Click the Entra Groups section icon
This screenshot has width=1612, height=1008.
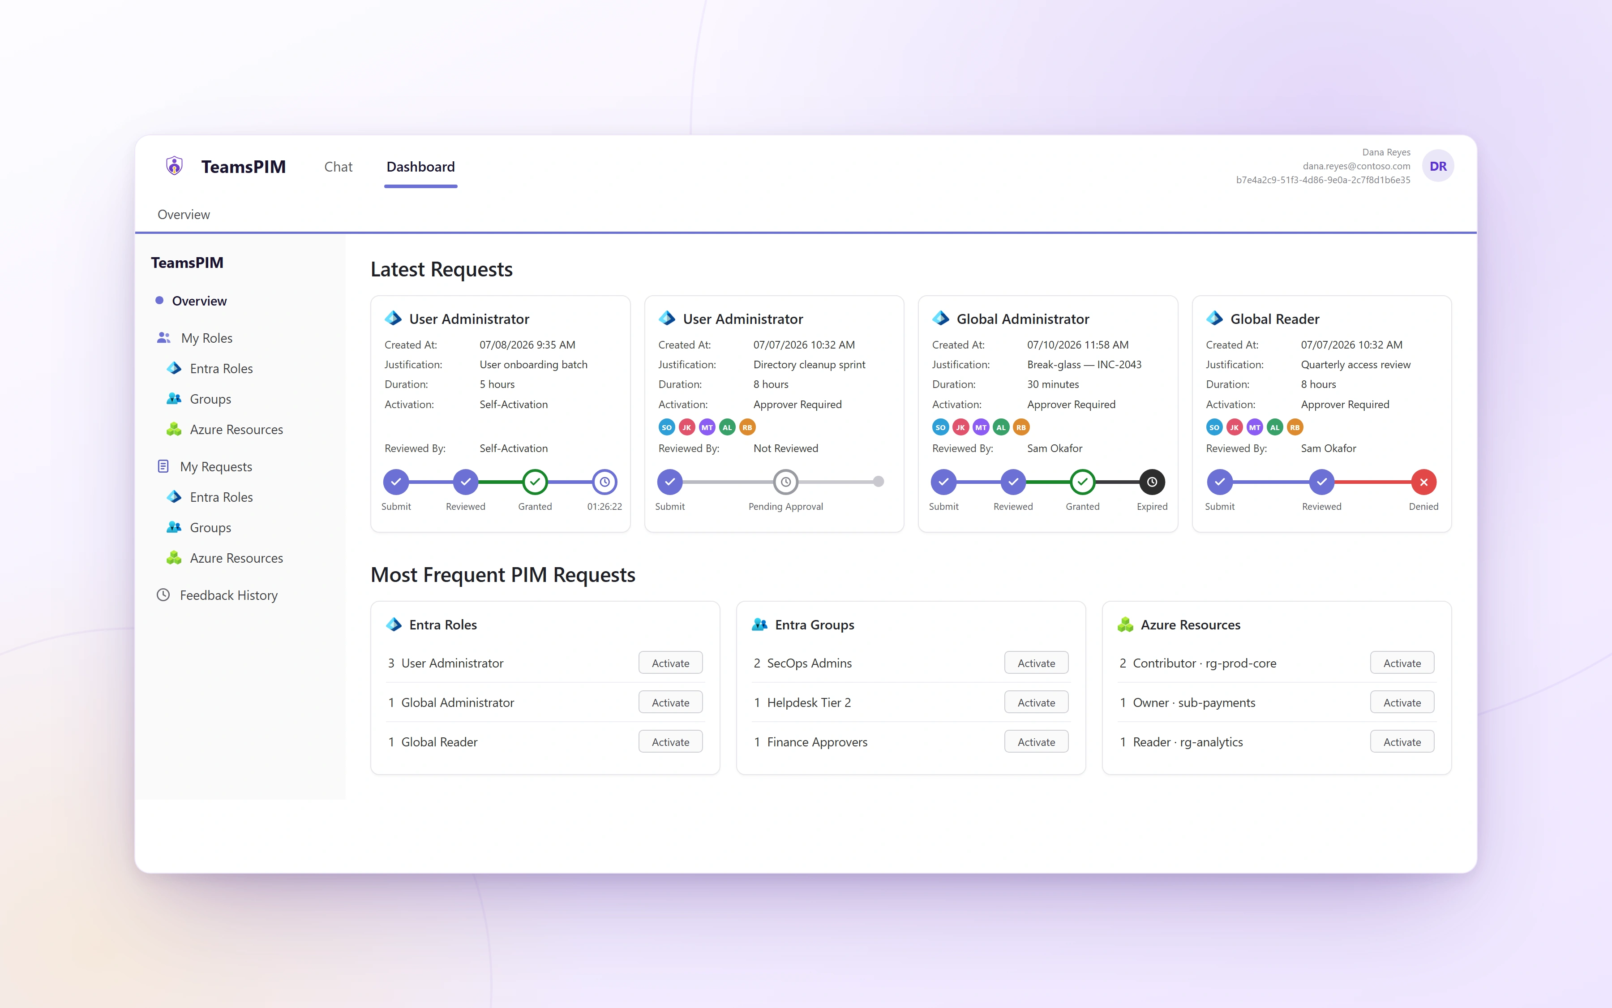[759, 625]
